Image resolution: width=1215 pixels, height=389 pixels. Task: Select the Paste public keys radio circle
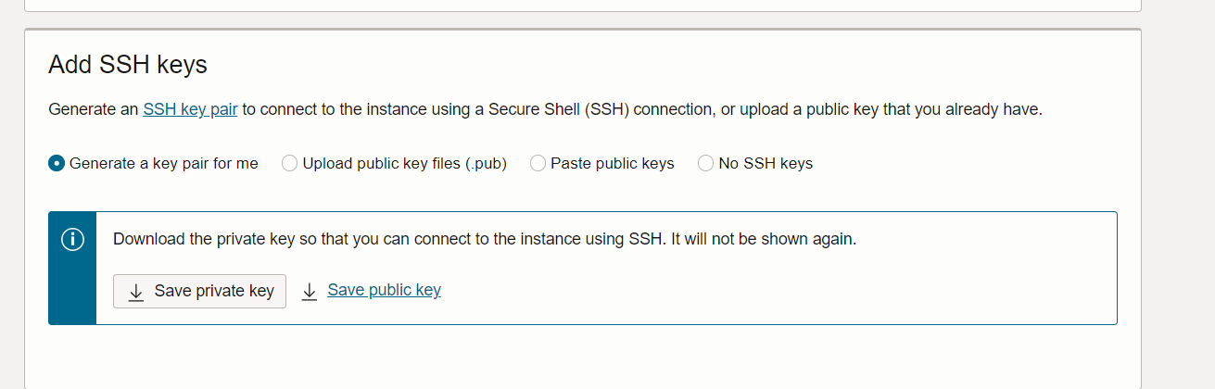(538, 163)
